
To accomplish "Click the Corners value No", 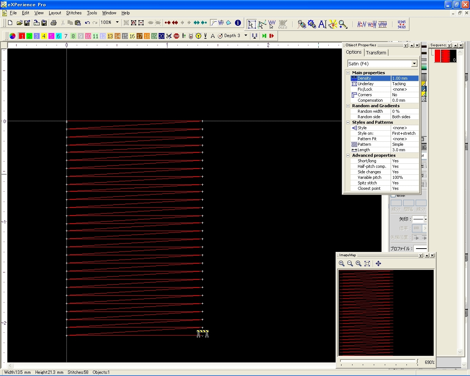I will 405,95.
